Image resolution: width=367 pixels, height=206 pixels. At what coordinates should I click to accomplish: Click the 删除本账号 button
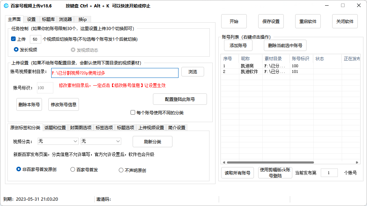coord(29,104)
